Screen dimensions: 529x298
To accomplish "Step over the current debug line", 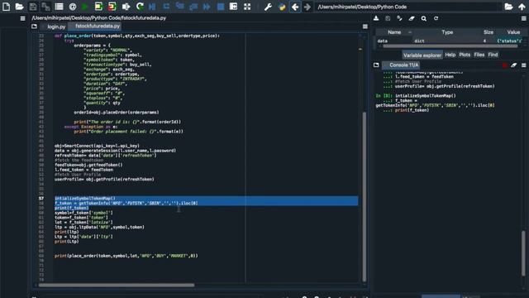I will pos(166,7).
